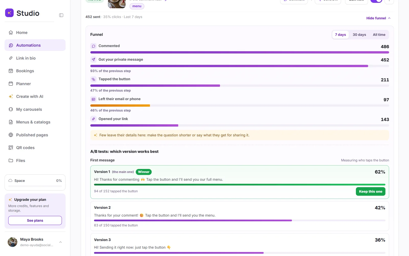Open Files via its folder icon
This screenshot has width=409, height=256.
point(11,161)
